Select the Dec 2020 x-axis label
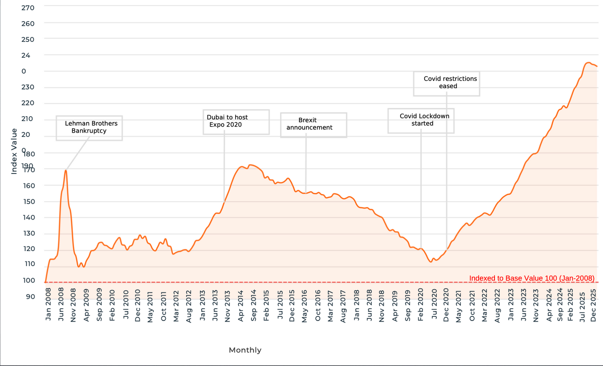The width and height of the screenshot is (603, 366). pyautogui.click(x=446, y=305)
